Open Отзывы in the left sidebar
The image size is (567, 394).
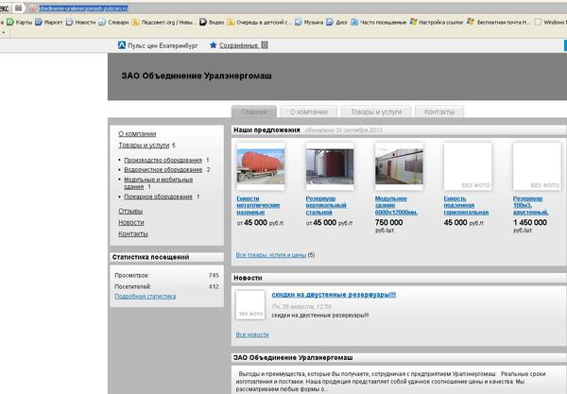130,211
